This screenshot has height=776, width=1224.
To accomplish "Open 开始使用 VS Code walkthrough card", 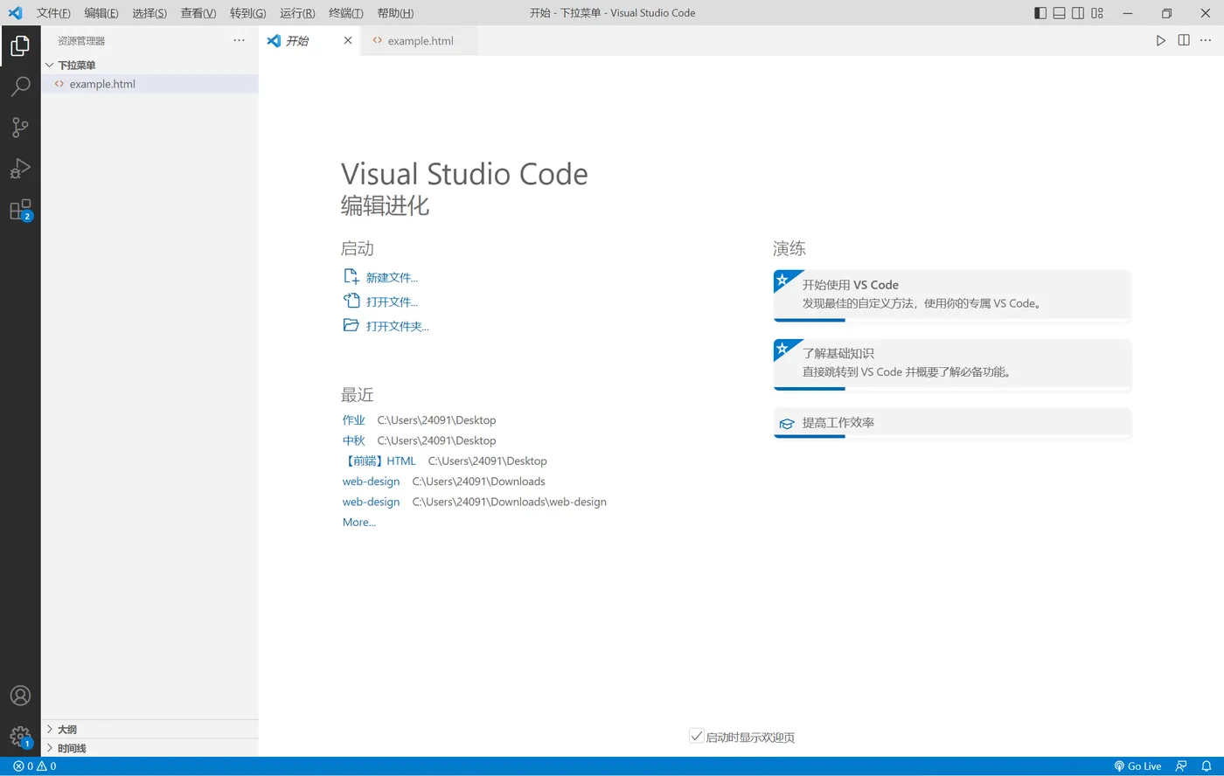I will [953, 295].
